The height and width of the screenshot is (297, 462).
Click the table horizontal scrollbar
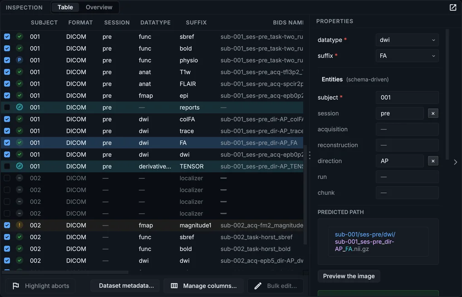pyautogui.click(x=65, y=272)
